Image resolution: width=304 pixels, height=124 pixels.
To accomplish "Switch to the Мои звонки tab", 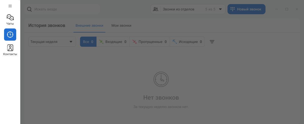I will click(x=121, y=25).
